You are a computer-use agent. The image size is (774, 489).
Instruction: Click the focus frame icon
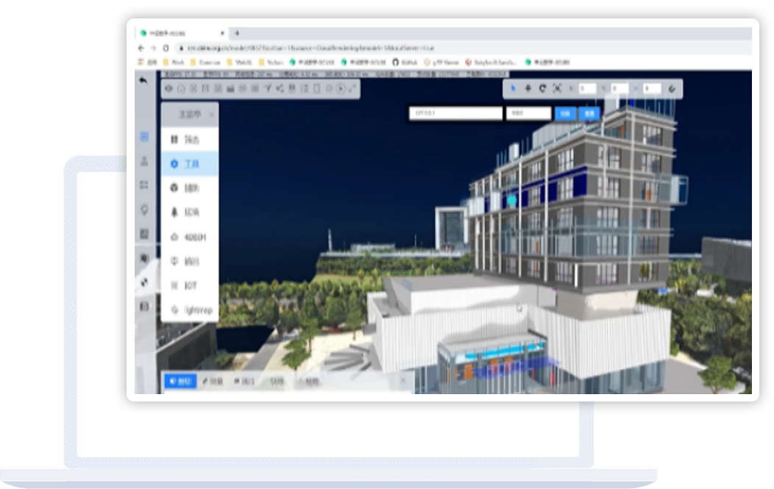(x=557, y=88)
